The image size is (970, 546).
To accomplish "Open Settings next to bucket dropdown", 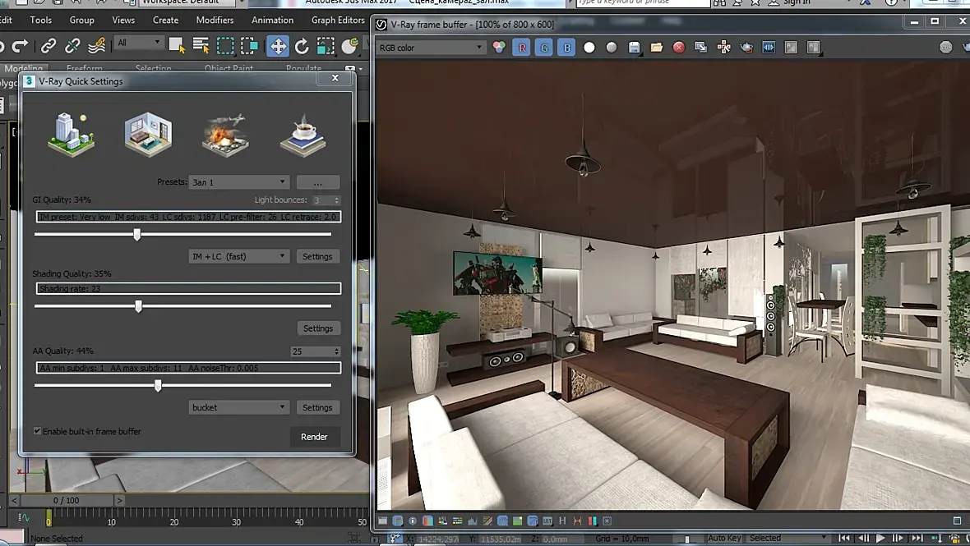I will [x=317, y=407].
